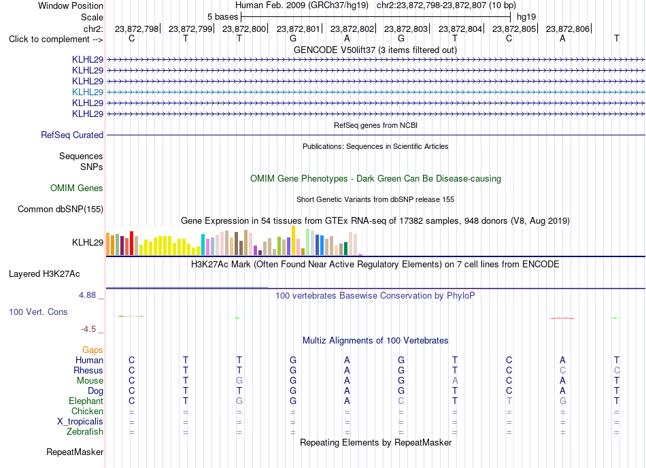
Task: Click the 4.88 PhyloP upper scale value
Action: (87, 295)
